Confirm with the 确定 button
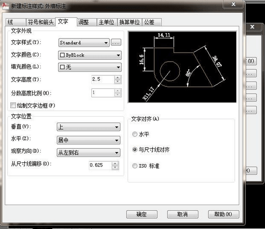This screenshot has width=265, height=229. tap(142, 214)
